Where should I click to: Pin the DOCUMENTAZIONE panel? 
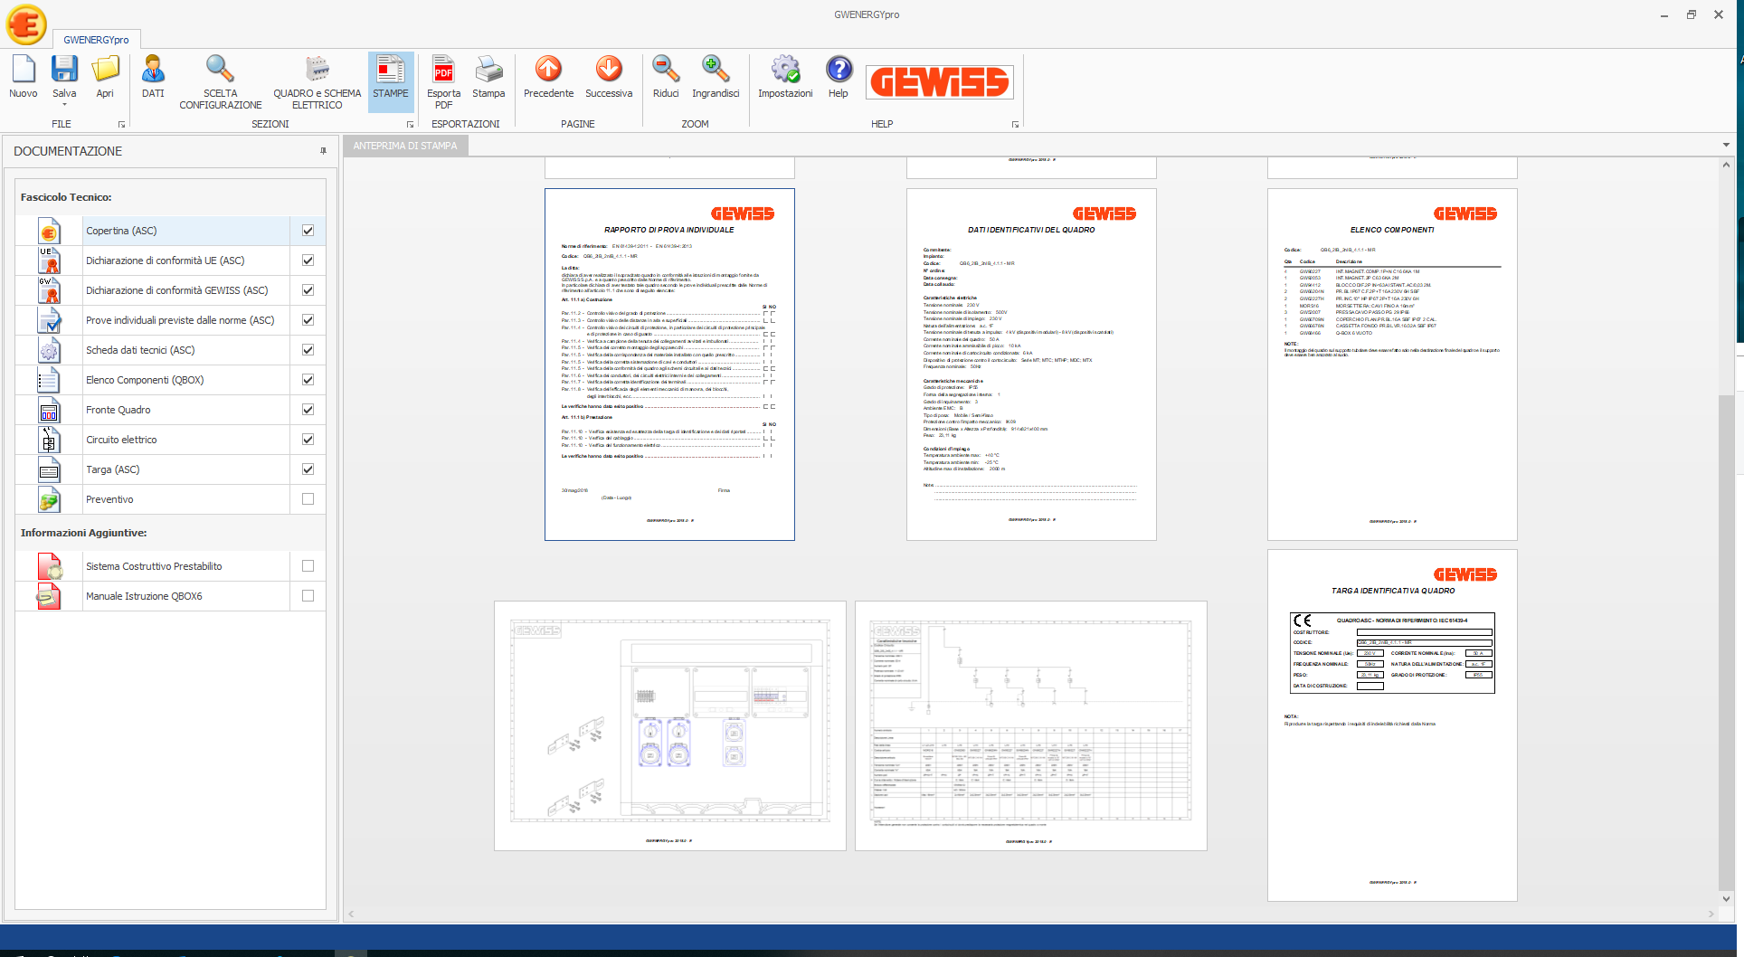[x=323, y=151]
